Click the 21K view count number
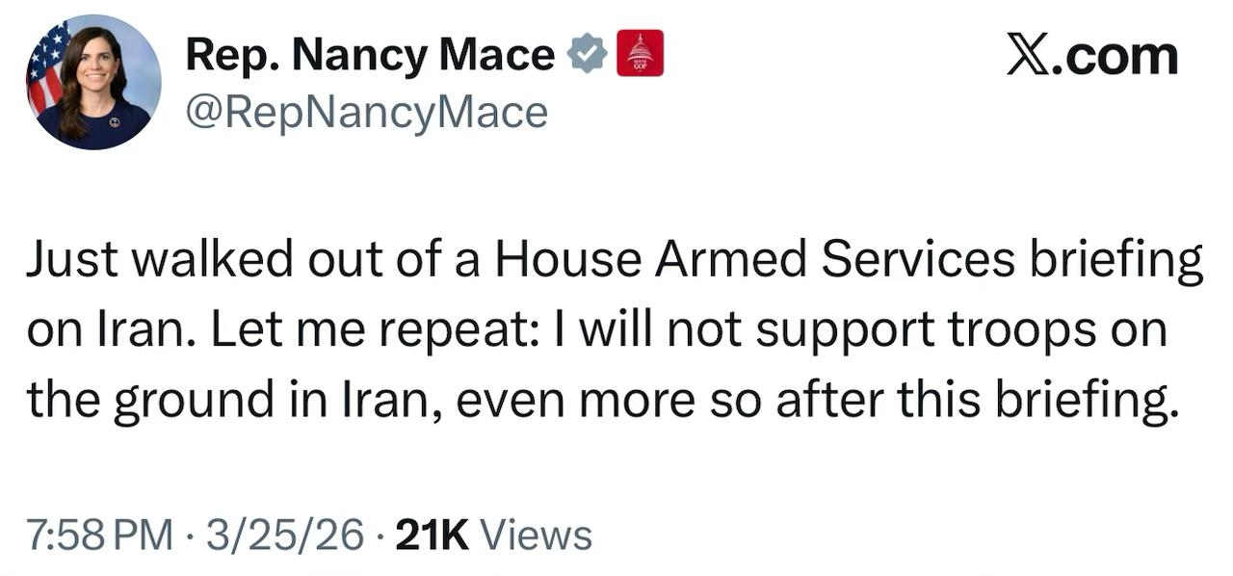 click(433, 535)
